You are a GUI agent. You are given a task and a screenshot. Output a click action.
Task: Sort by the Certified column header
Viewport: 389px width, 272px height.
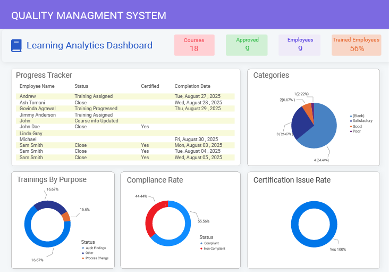[x=150, y=86]
